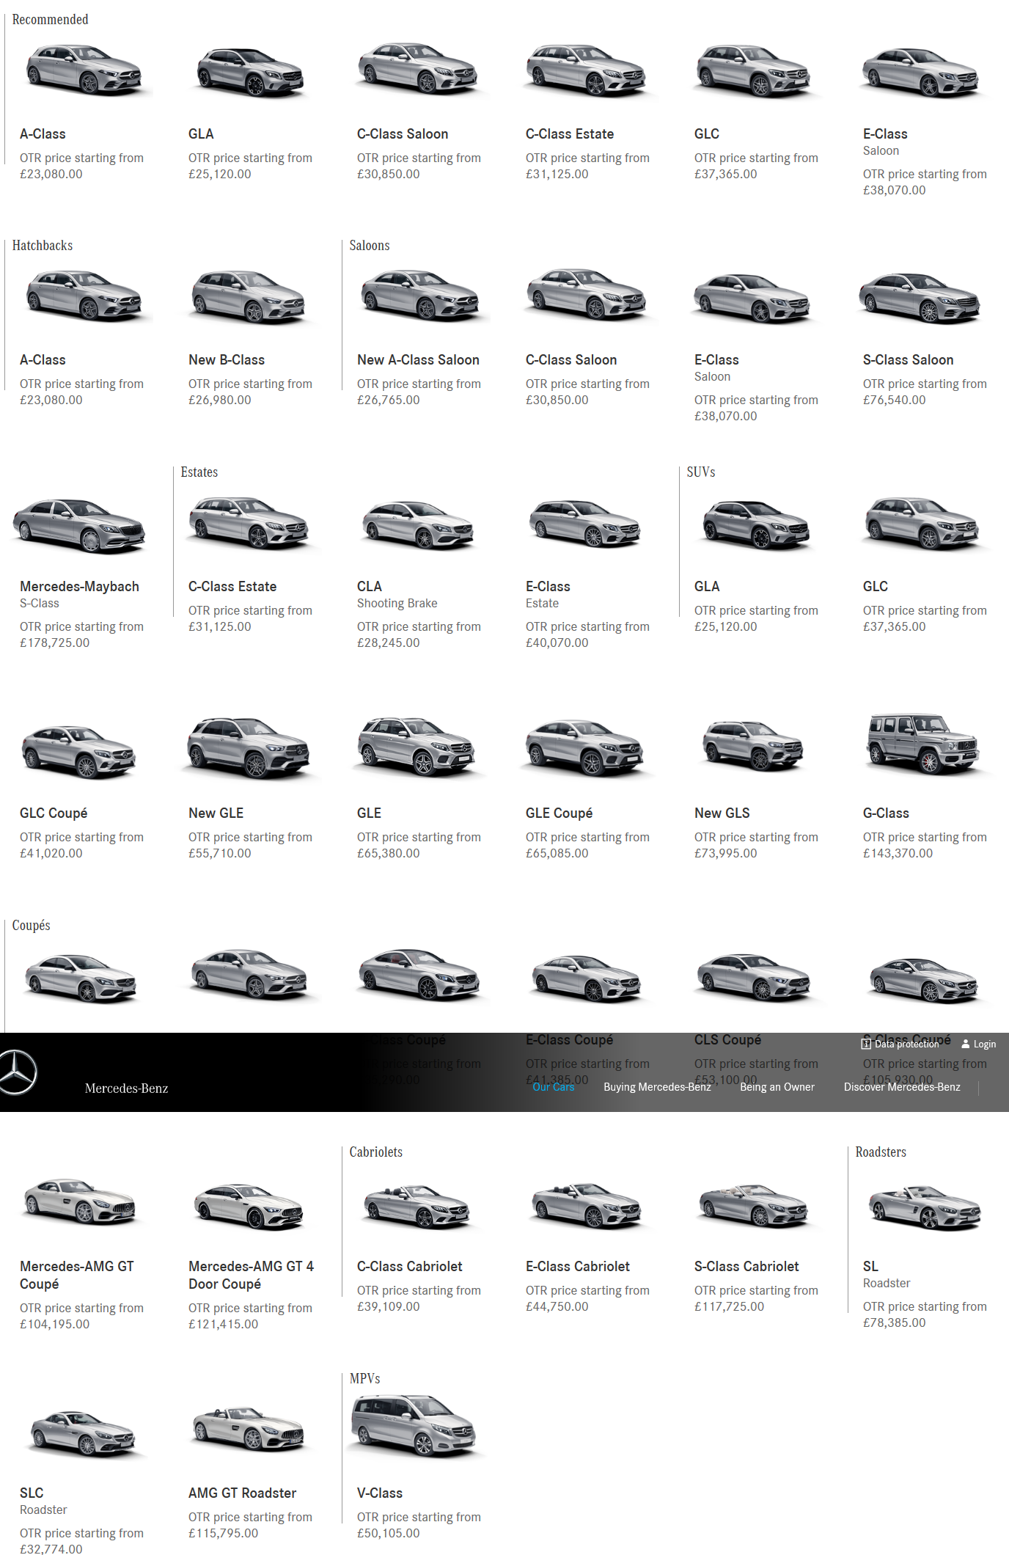The height and width of the screenshot is (1555, 1009).
Task: Click the Recommended section heading
Action: pos(50,20)
